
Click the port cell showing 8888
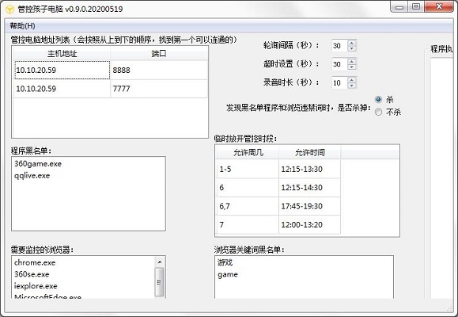coord(159,70)
